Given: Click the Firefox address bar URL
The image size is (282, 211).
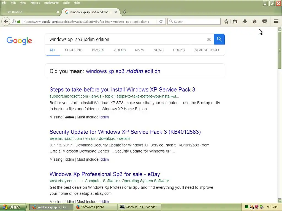Looking at the screenshot, I should [x=86, y=22].
